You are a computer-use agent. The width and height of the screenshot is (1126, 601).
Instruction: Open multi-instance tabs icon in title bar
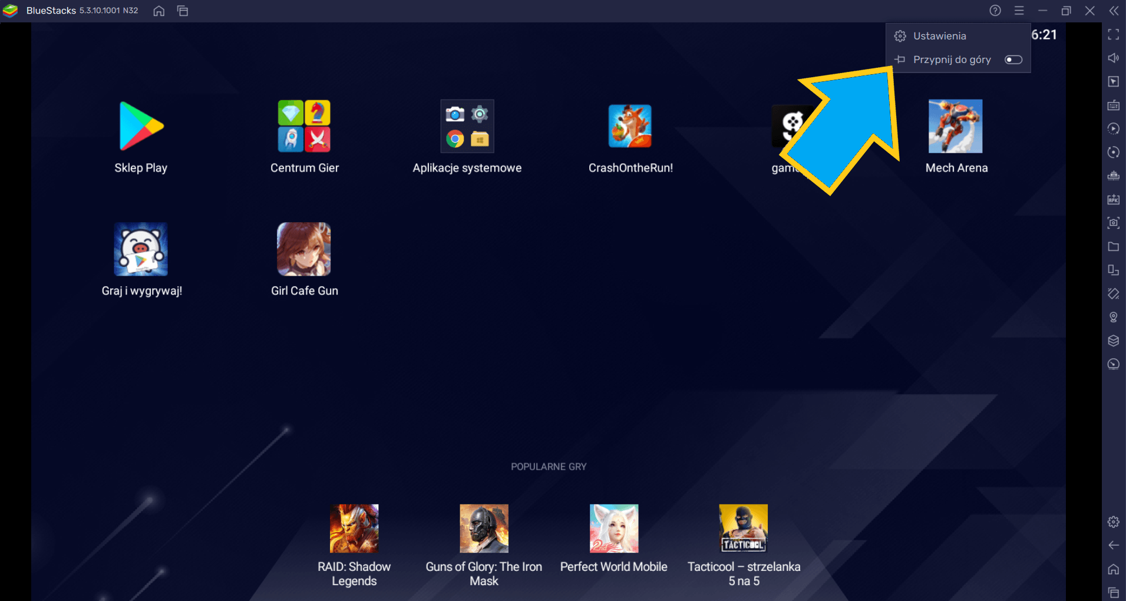(183, 11)
